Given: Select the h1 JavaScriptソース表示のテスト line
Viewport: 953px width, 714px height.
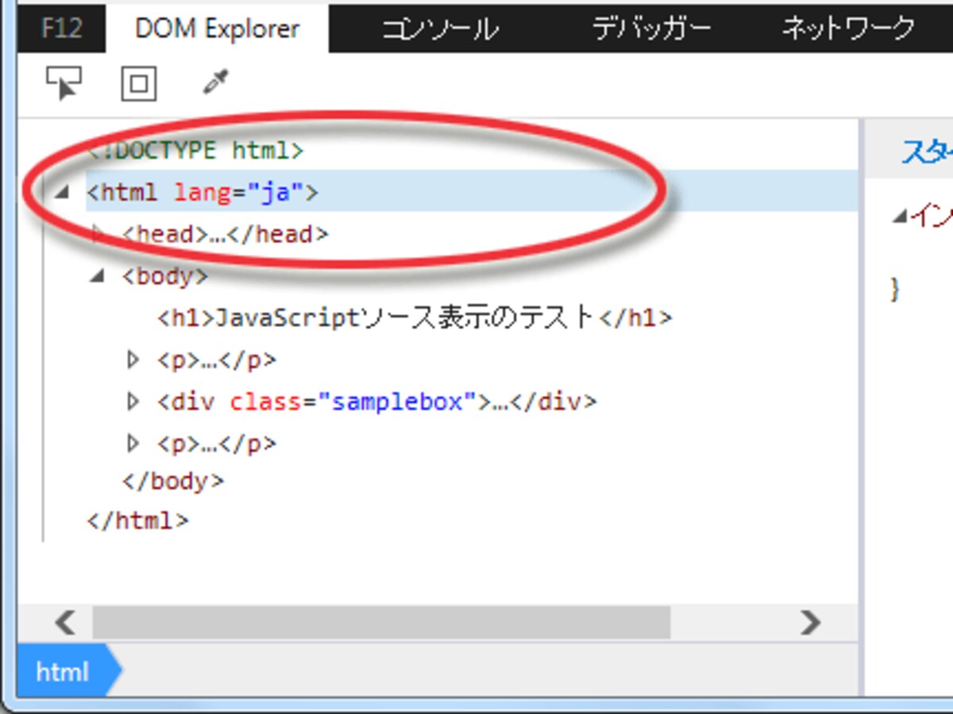Looking at the screenshot, I should 415,318.
